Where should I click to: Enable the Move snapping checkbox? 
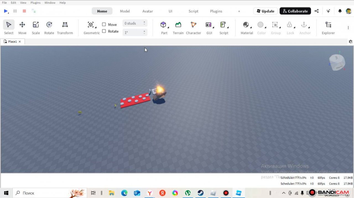104,25
